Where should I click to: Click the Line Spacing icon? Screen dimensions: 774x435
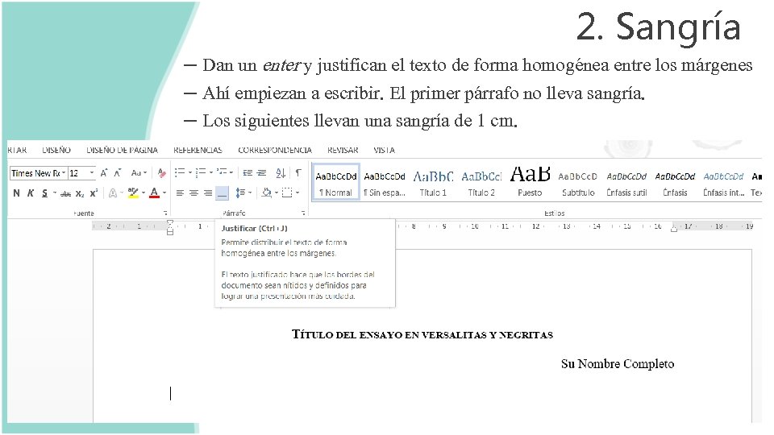(x=240, y=193)
